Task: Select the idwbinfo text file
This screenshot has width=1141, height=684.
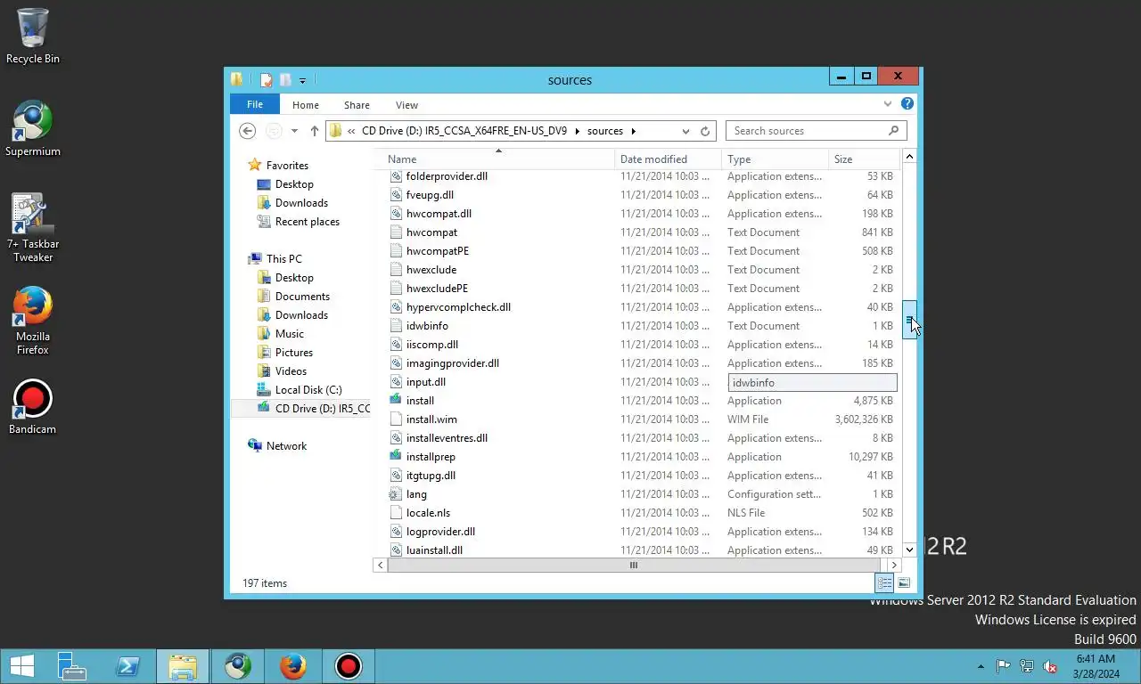Action: pos(427,326)
